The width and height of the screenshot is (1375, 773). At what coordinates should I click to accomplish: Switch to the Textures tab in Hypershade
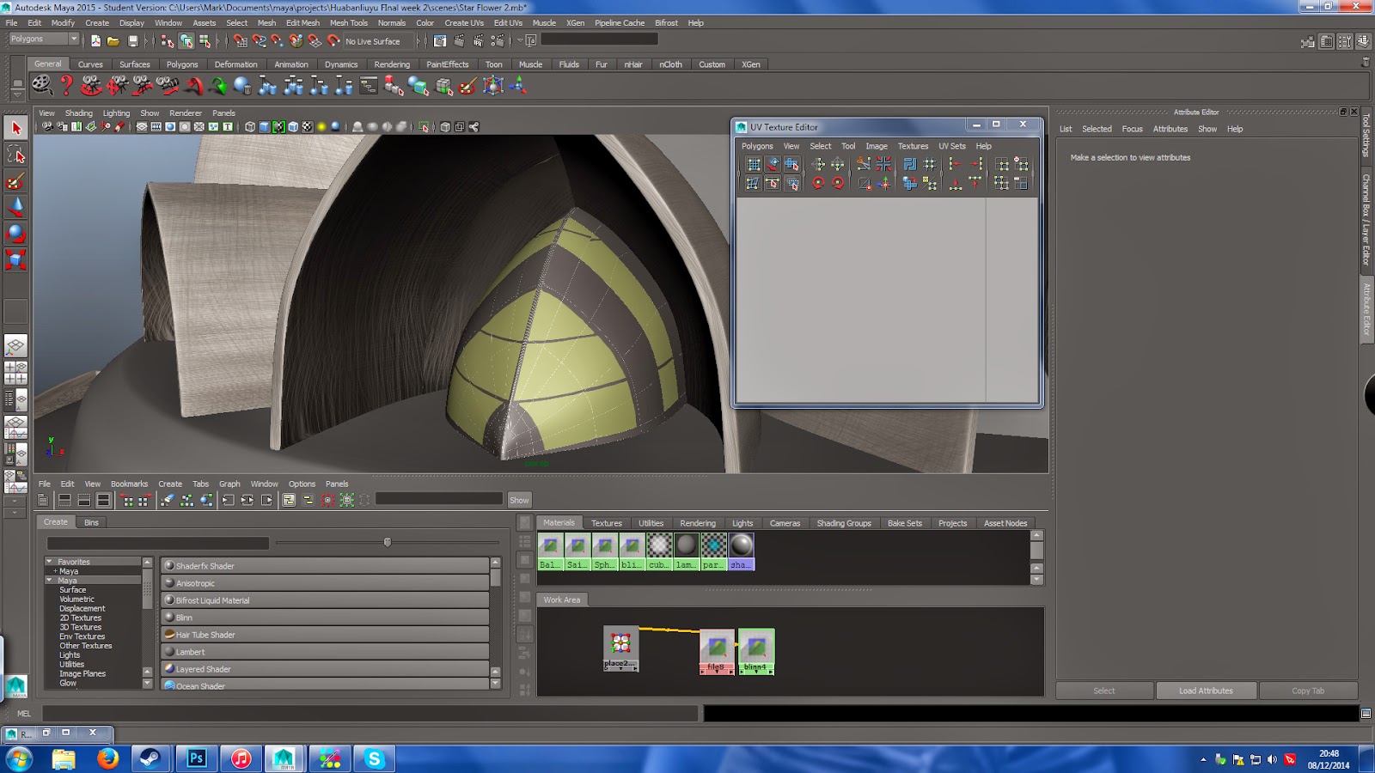(x=606, y=523)
